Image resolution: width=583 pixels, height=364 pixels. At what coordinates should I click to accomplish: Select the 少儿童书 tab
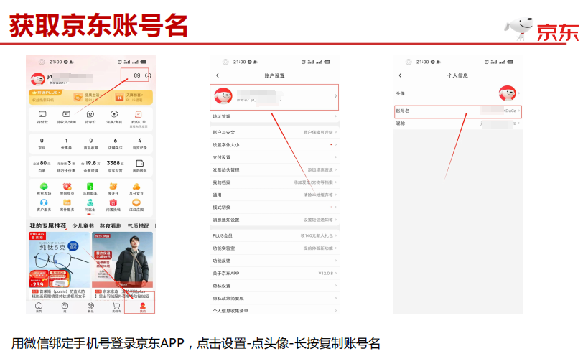coord(83,225)
